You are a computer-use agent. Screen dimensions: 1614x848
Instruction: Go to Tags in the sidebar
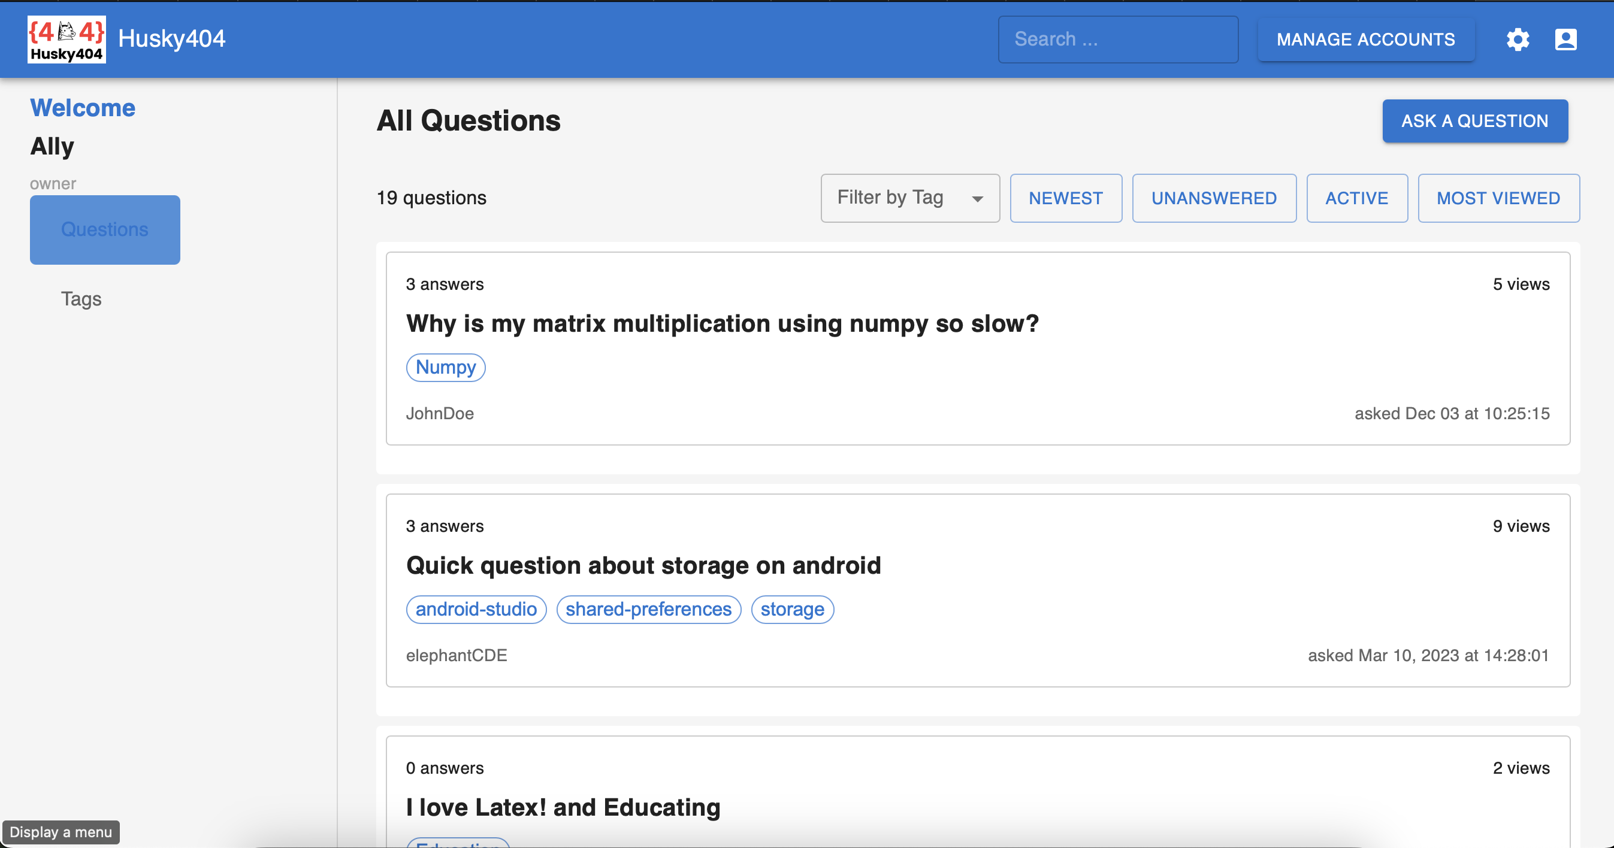(81, 299)
